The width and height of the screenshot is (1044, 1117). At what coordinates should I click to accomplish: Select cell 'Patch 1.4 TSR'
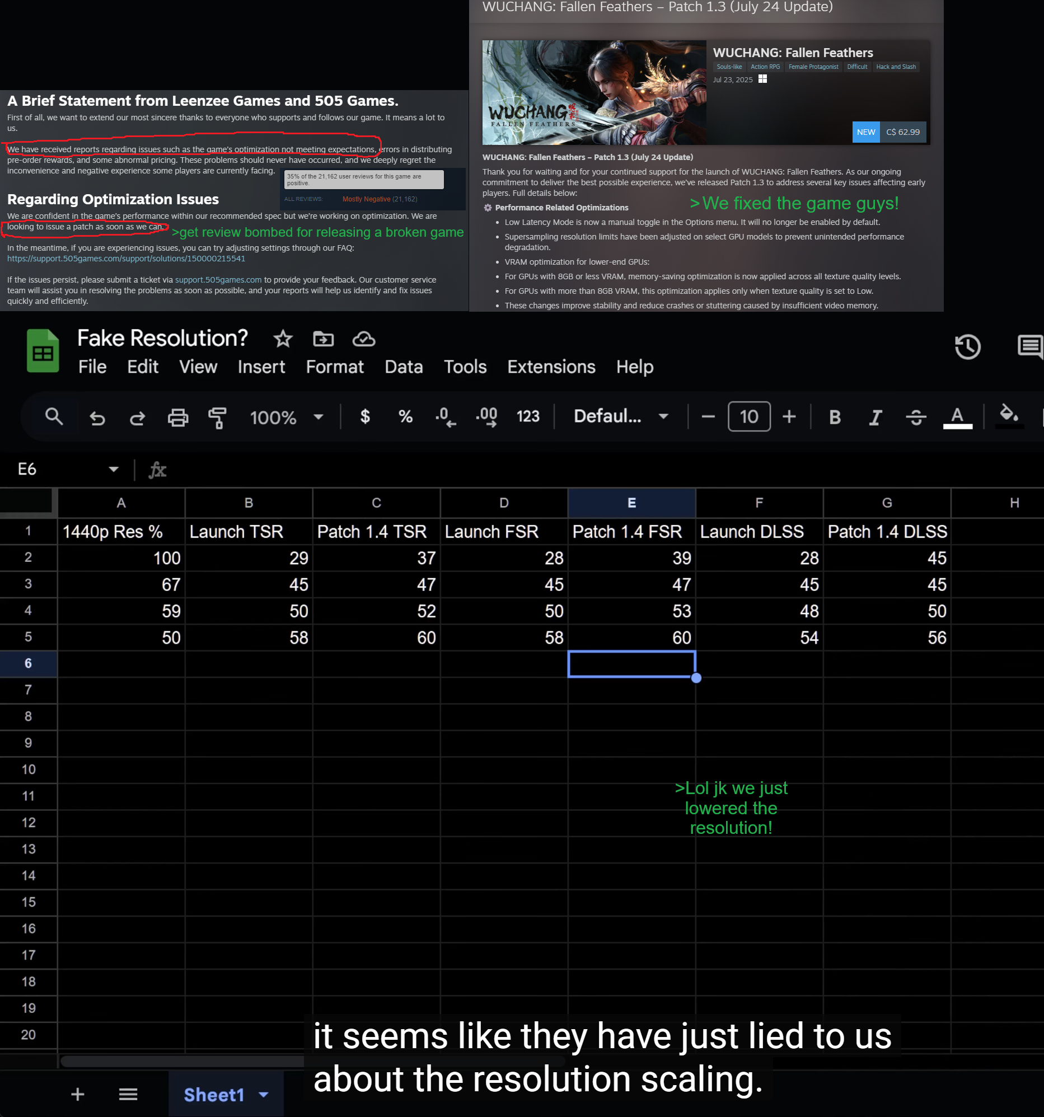376,531
